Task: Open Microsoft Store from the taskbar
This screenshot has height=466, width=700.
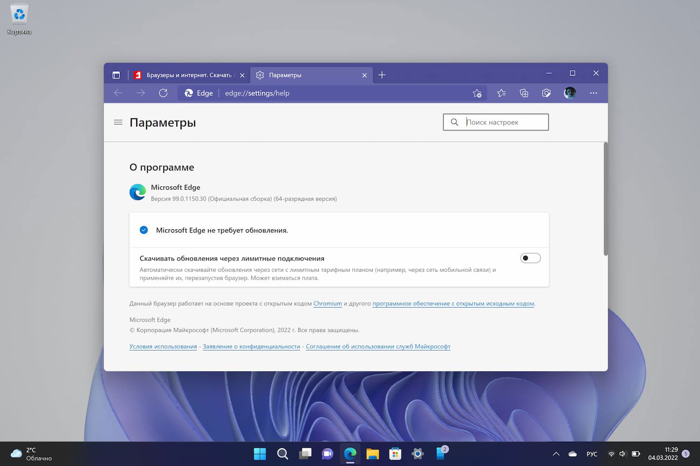Action: 395,453
